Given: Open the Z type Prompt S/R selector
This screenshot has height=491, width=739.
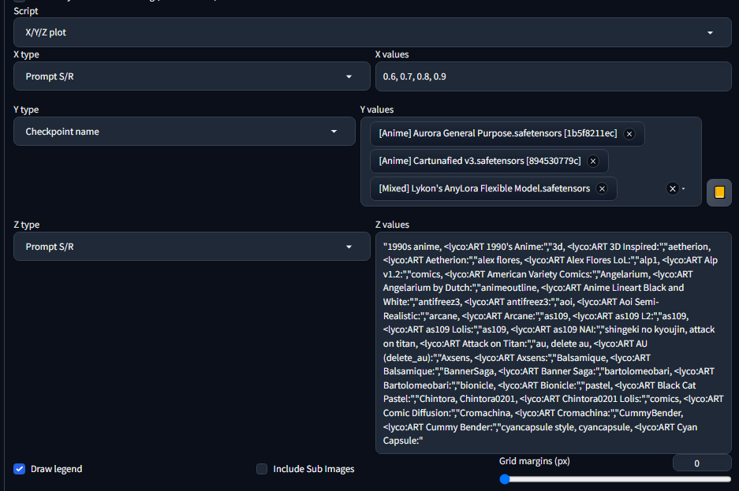Looking at the screenshot, I should (184, 247).
